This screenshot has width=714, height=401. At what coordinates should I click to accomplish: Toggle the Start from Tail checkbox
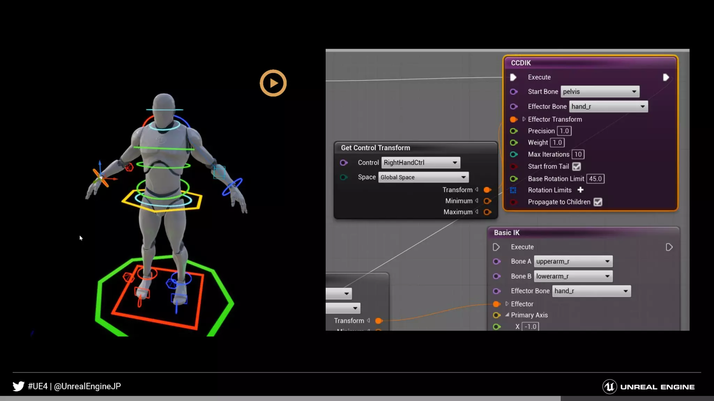pos(577,167)
